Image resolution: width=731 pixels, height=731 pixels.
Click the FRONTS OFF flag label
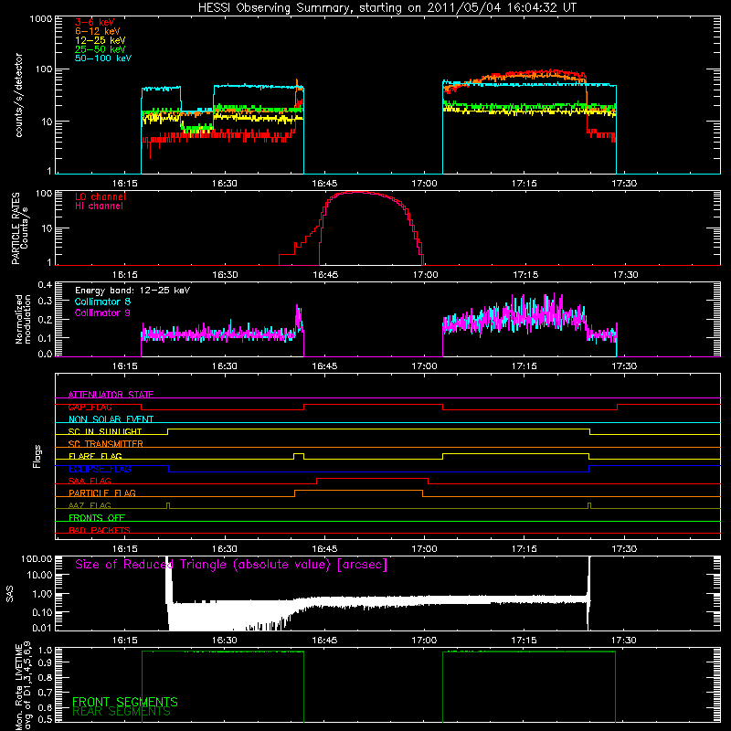point(97,518)
